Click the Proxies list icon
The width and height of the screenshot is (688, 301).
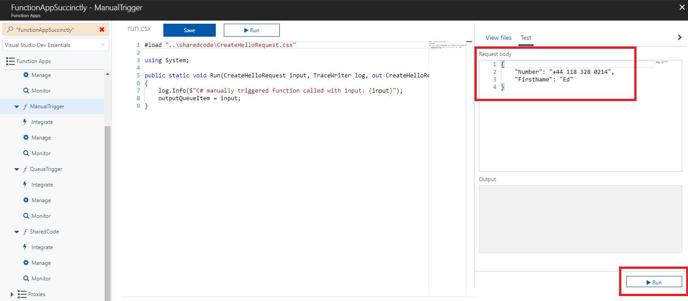22,294
